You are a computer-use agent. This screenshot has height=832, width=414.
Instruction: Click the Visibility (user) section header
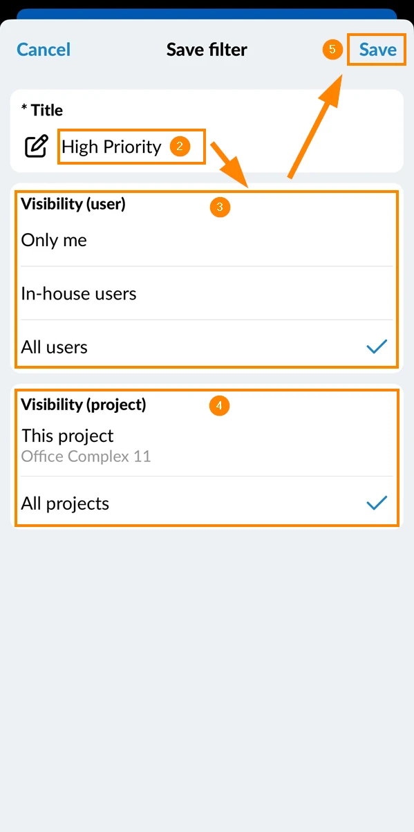coord(73,204)
